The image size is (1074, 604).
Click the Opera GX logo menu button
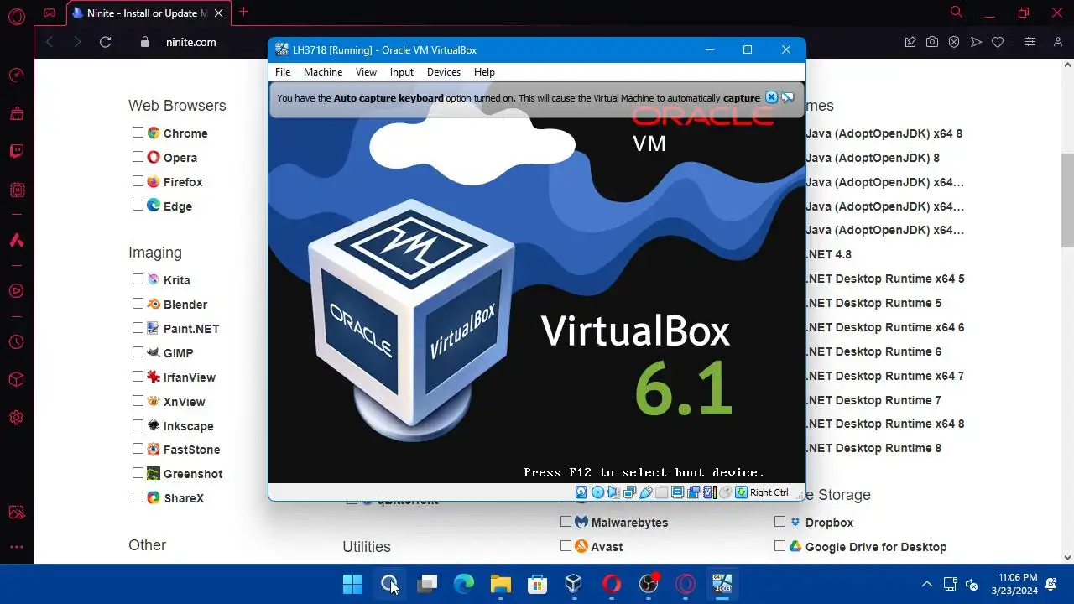(x=17, y=15)
